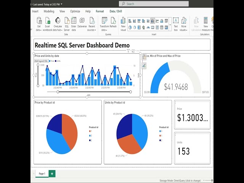Open the View ribbon tab
Viewport: 244px width, 183px height.
[x=62, y=11]
